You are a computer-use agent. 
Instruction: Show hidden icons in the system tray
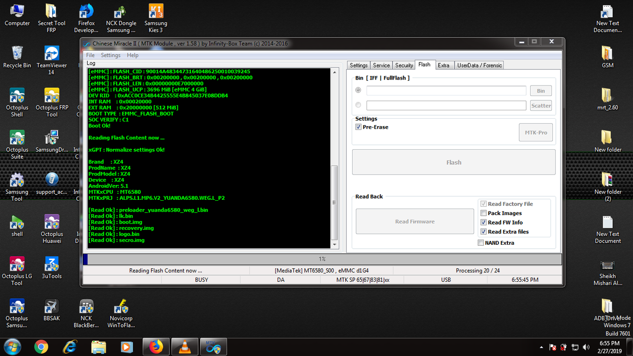541,347
